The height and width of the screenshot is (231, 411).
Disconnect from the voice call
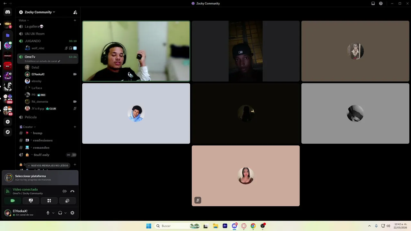click(x=72, y=191)
